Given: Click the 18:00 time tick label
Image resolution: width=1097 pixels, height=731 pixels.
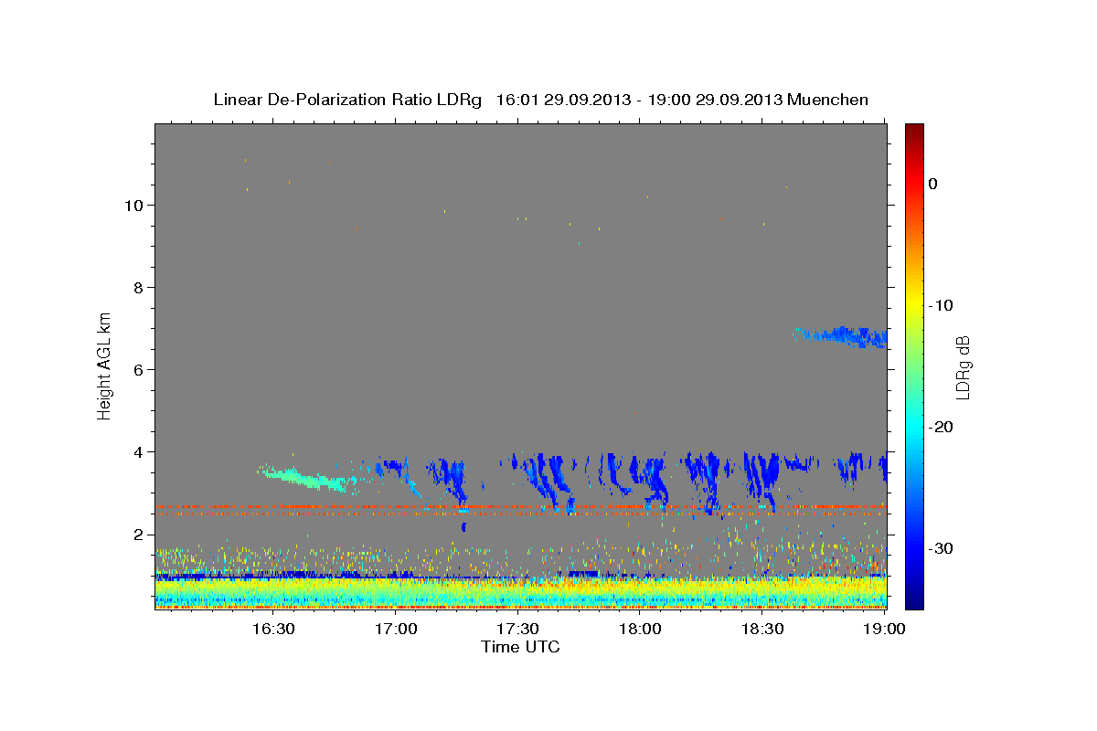Looking at the screenshot, I should (640, 629).
